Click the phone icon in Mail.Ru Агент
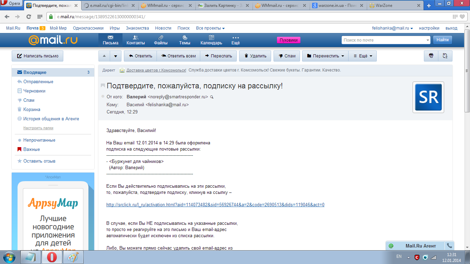The height and width of the screenshot is (264, 470). click(449, 246)
